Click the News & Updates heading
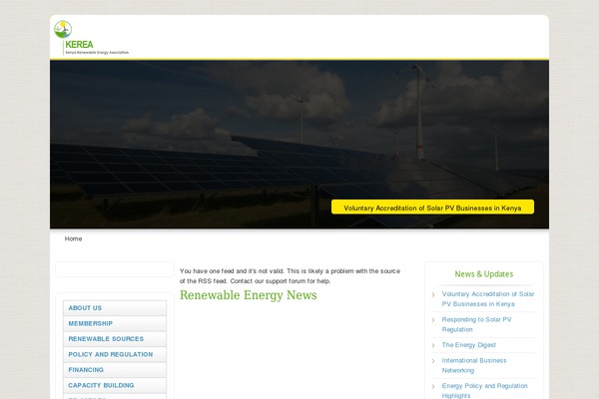 pyautogui.click(x=484, y=274)
